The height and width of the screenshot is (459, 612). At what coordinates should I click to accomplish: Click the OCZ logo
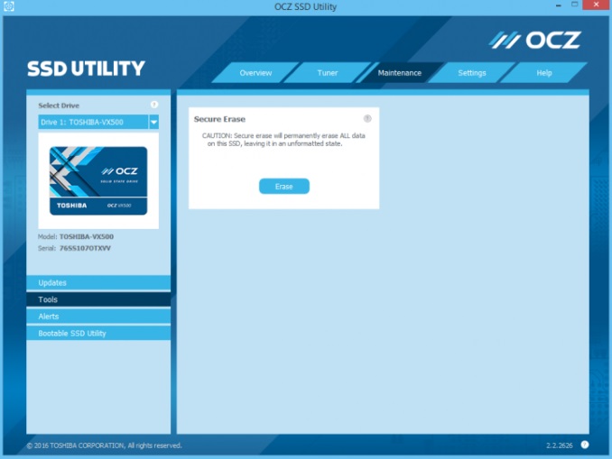pyautogui.click(x=535, y=40)
